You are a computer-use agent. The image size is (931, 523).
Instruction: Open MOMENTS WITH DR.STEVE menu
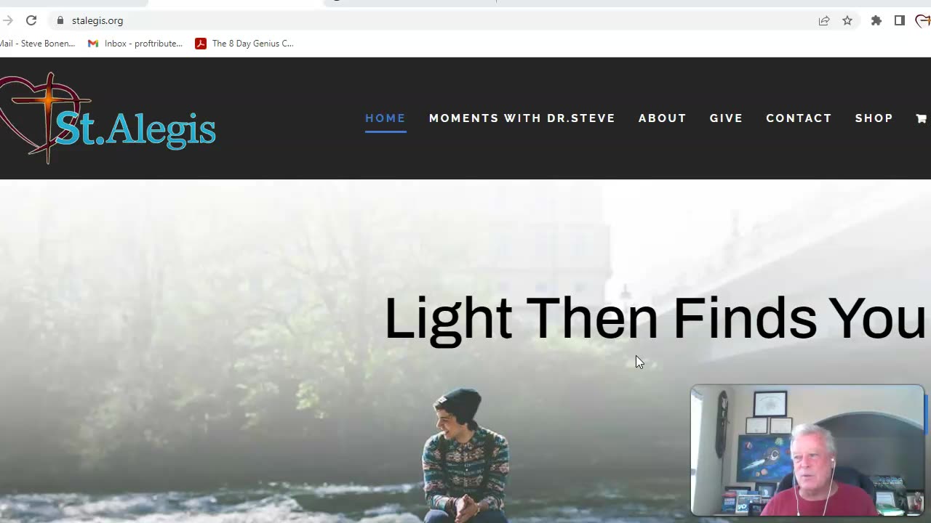pos(522,118)
